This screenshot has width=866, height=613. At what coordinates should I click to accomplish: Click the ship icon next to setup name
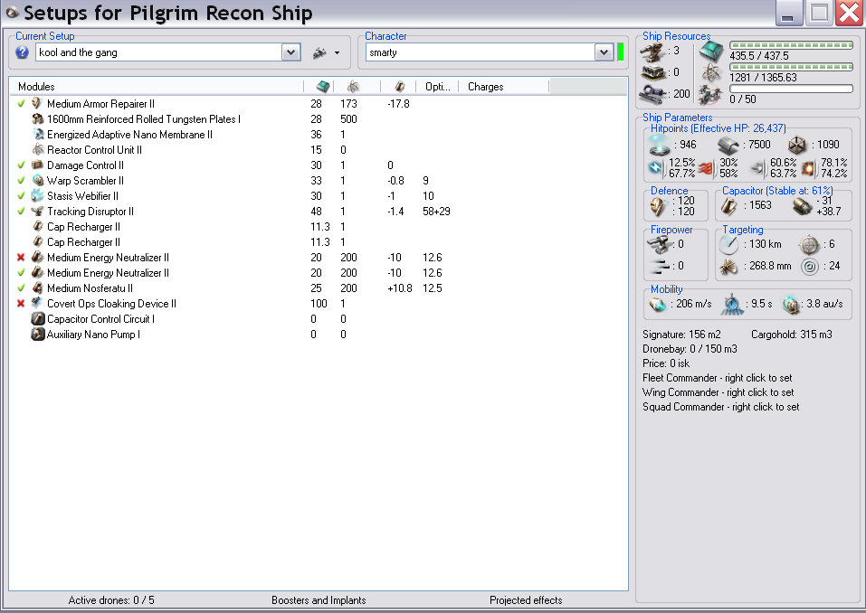(x=319, y=52)
